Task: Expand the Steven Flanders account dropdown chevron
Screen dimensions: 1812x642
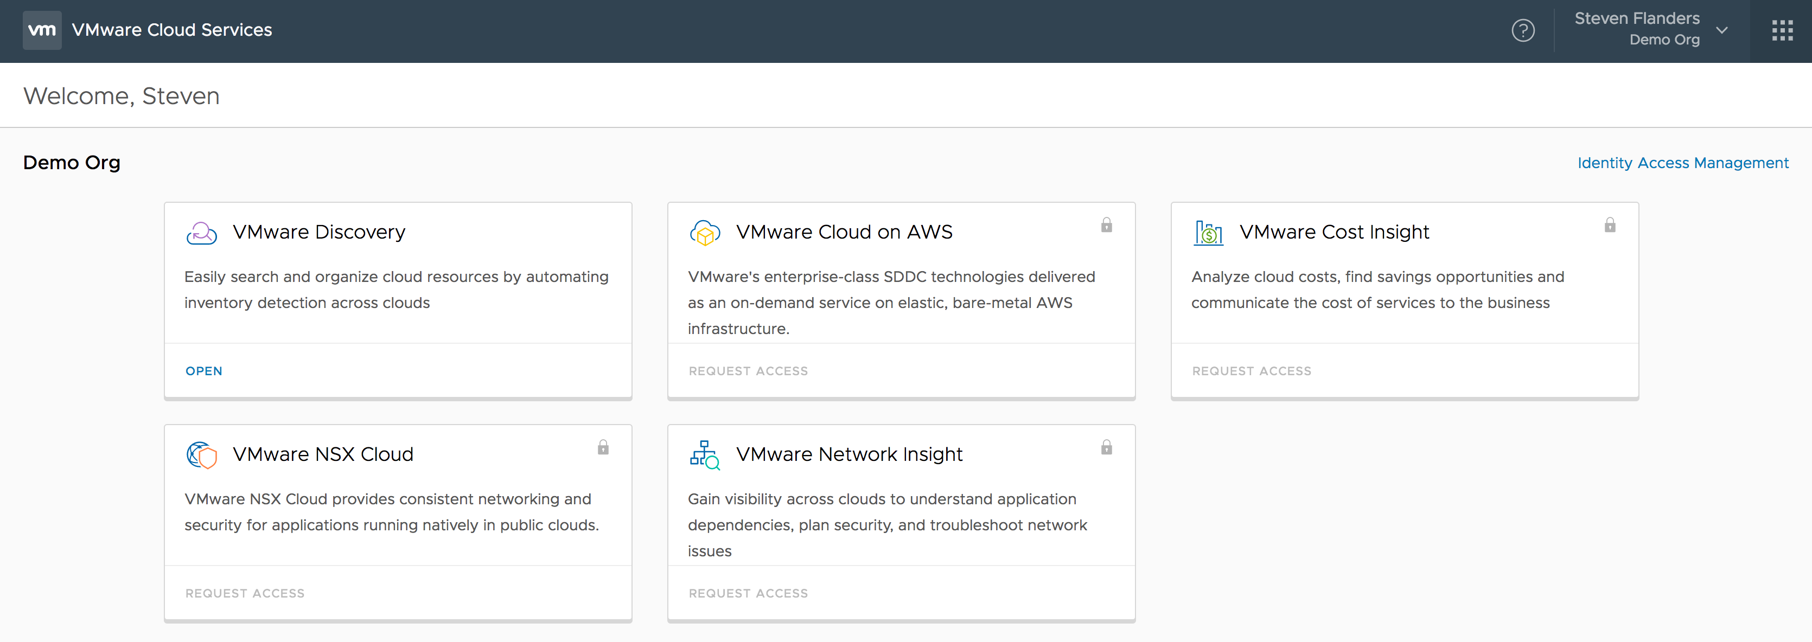Action: pos(1722,30)
